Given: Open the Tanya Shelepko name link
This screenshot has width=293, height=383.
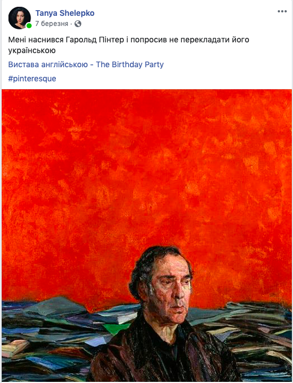Looking at the screenshot, I should pyautogui.click(x=65, y=13).
